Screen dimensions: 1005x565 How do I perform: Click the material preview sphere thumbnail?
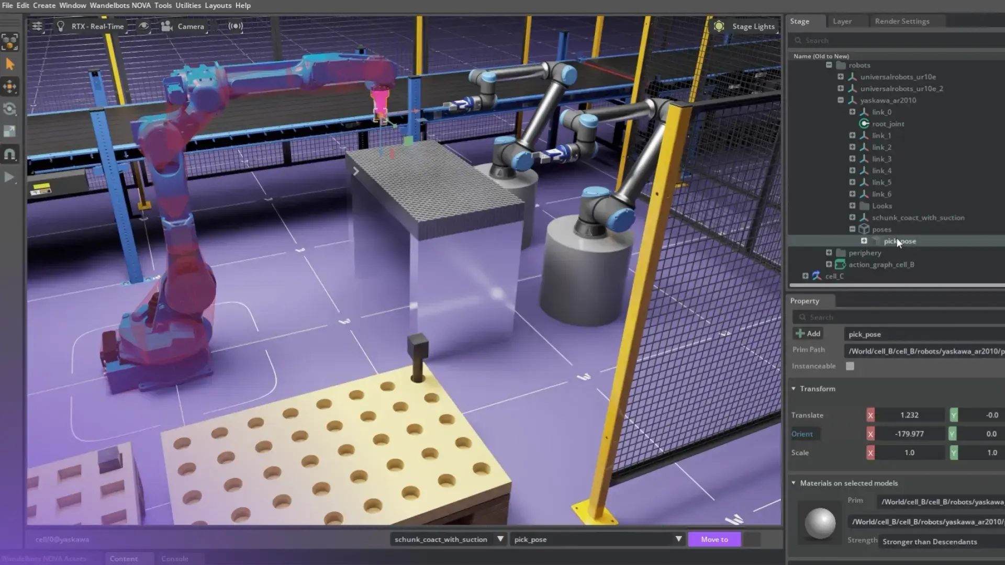820,523
